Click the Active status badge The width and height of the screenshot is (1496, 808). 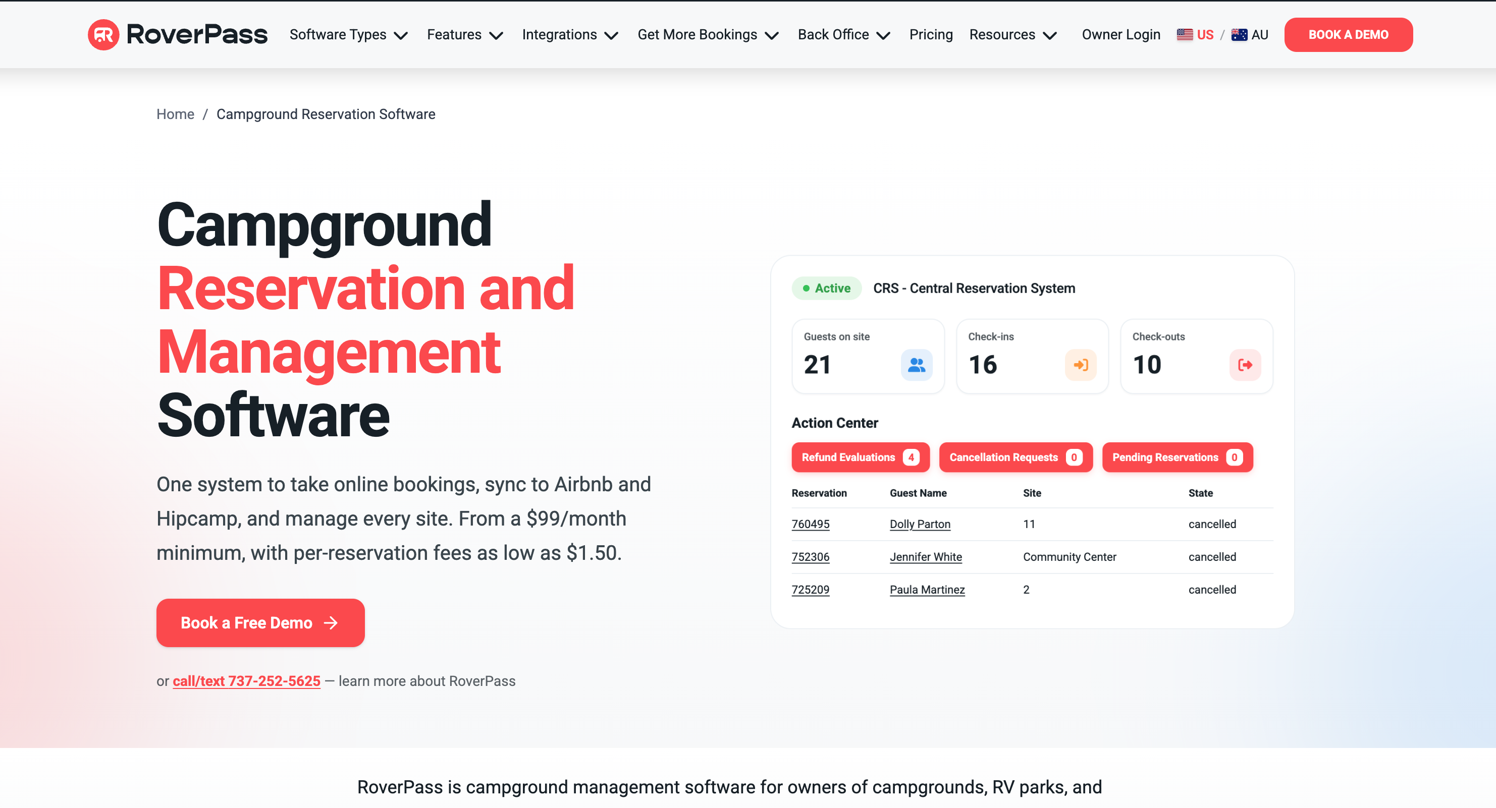coord(826,288)
